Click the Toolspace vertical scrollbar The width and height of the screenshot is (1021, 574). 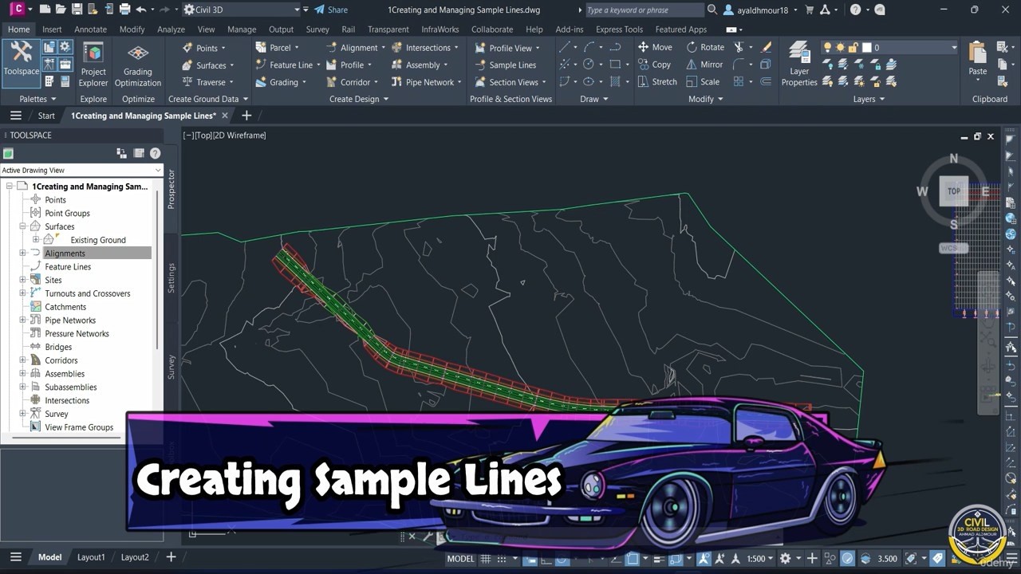tap(158, 271)
